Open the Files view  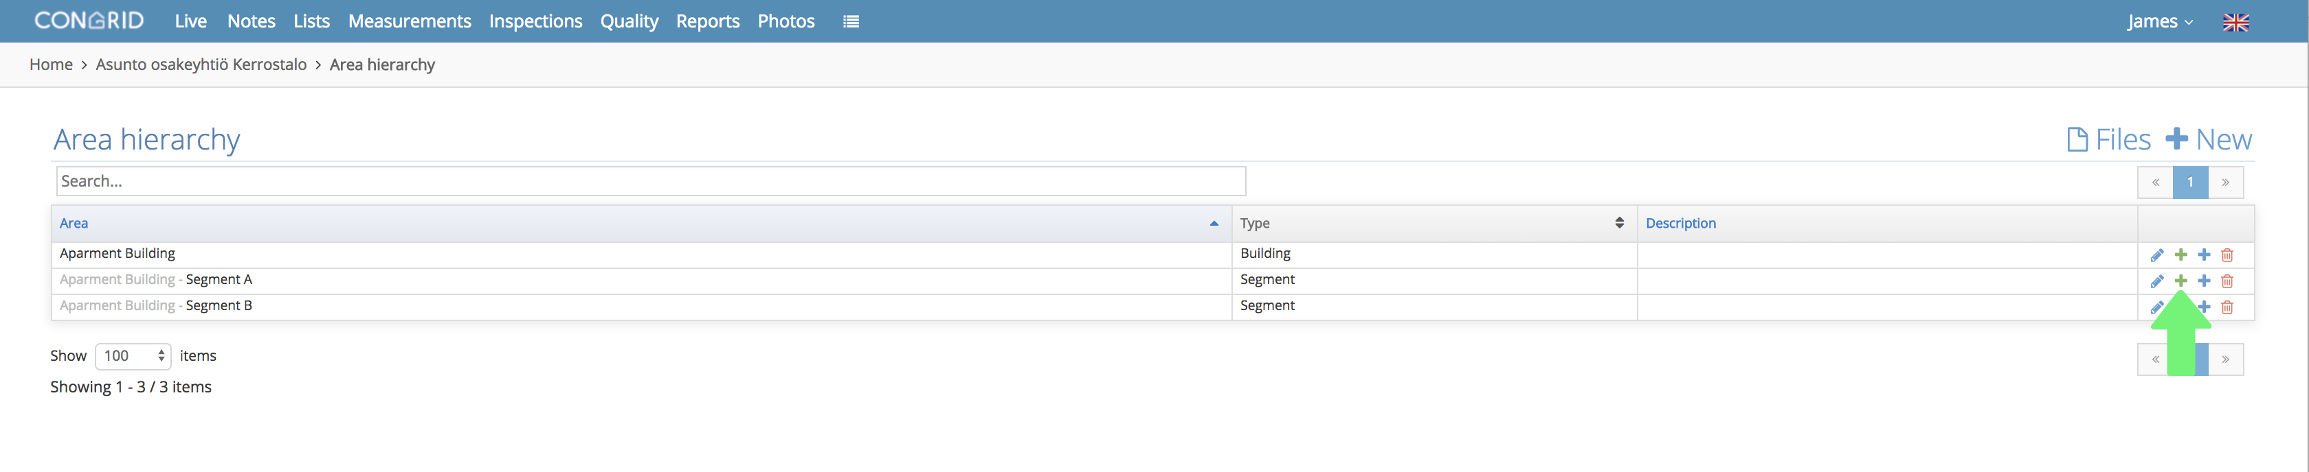coord(2108,140)
